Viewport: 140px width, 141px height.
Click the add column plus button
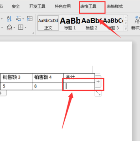98,81
